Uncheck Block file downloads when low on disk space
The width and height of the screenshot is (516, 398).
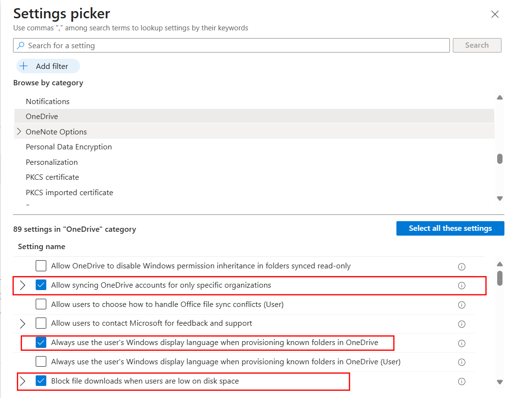[x=41, y=381]
